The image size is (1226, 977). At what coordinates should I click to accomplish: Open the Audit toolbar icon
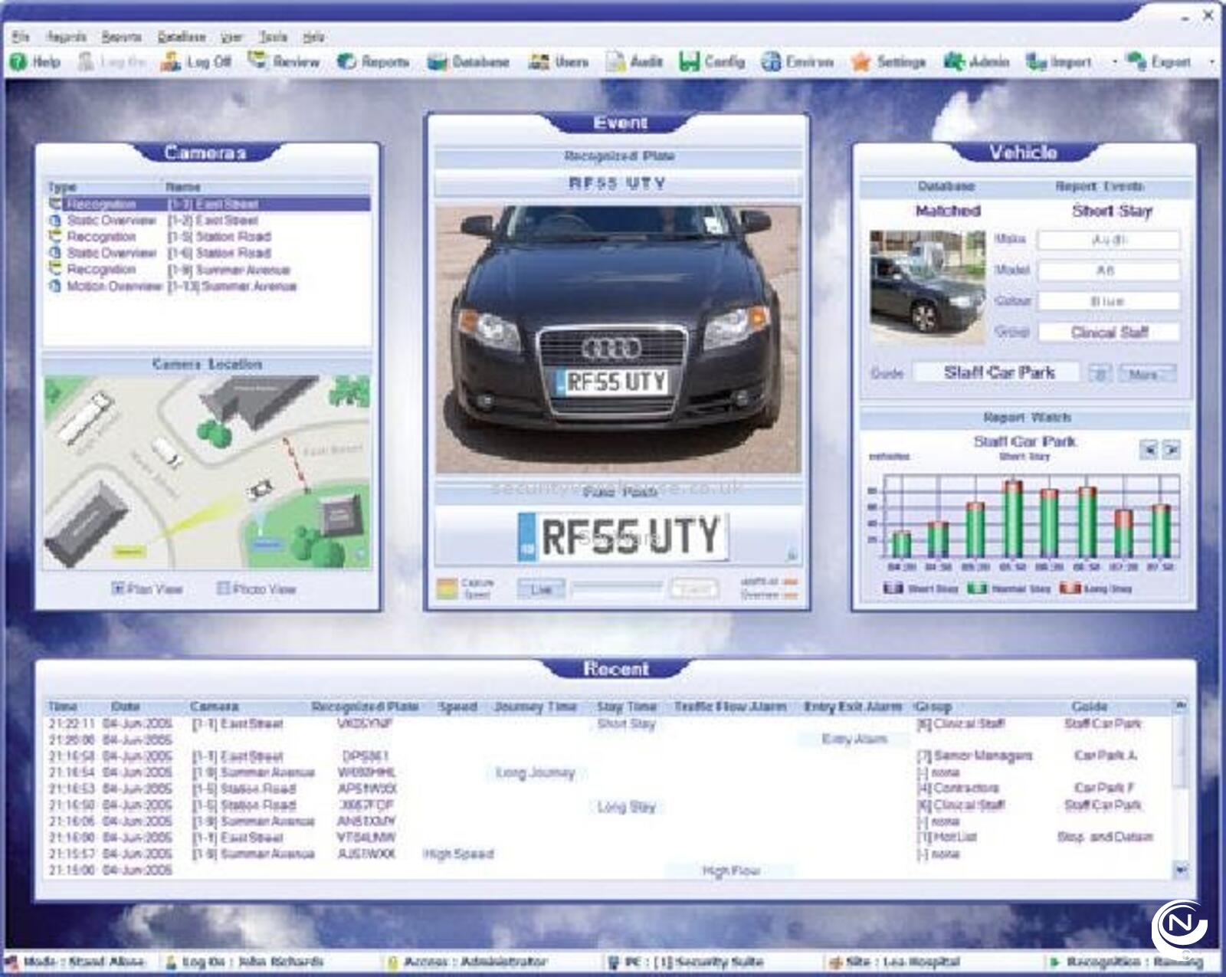pos(615,62)
